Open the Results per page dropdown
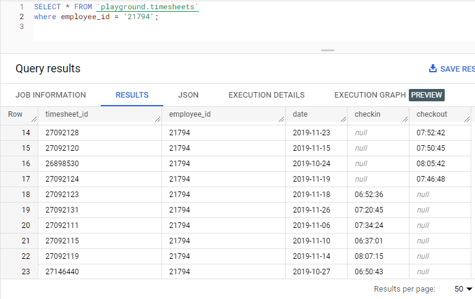Viewport: 475px width, 299px height. click(x=463, y=289)
